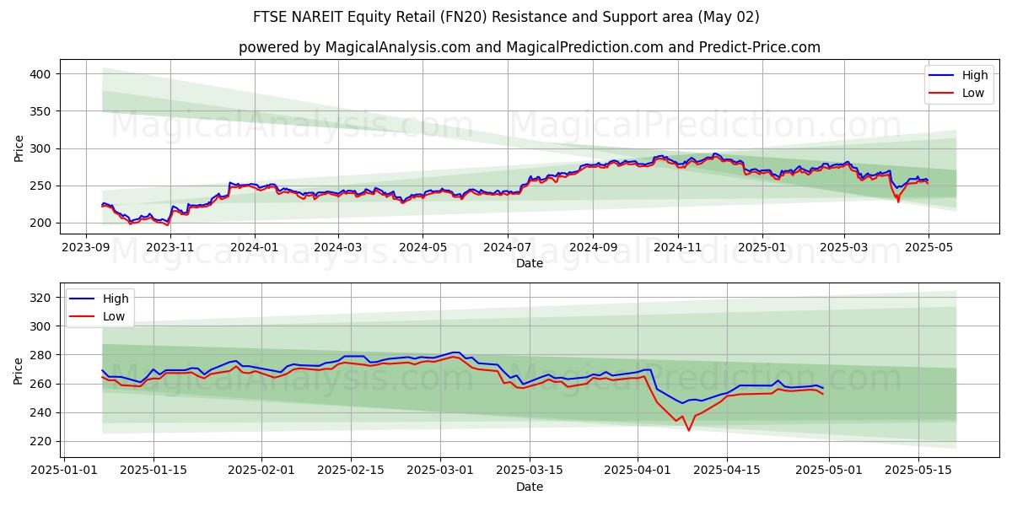Viewport: 1012px width, 506px height.
Task: Click the '2025-02-01' x-axis label of bottom chart
Action: pyautogui.click(x=261, y=471)
